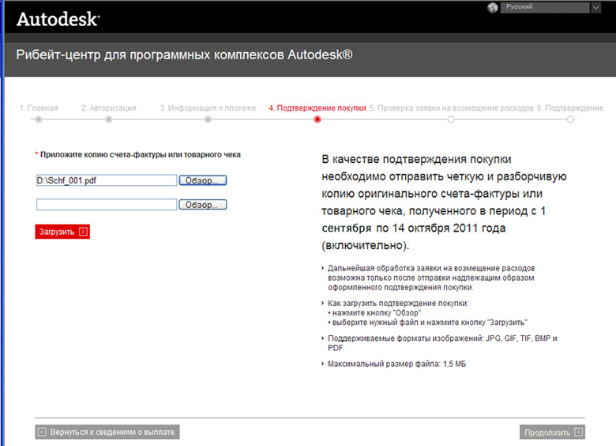Focus the second empty file field
This screenshot has height=446, width=616.
pyautogui.click(x=107, y=205)
